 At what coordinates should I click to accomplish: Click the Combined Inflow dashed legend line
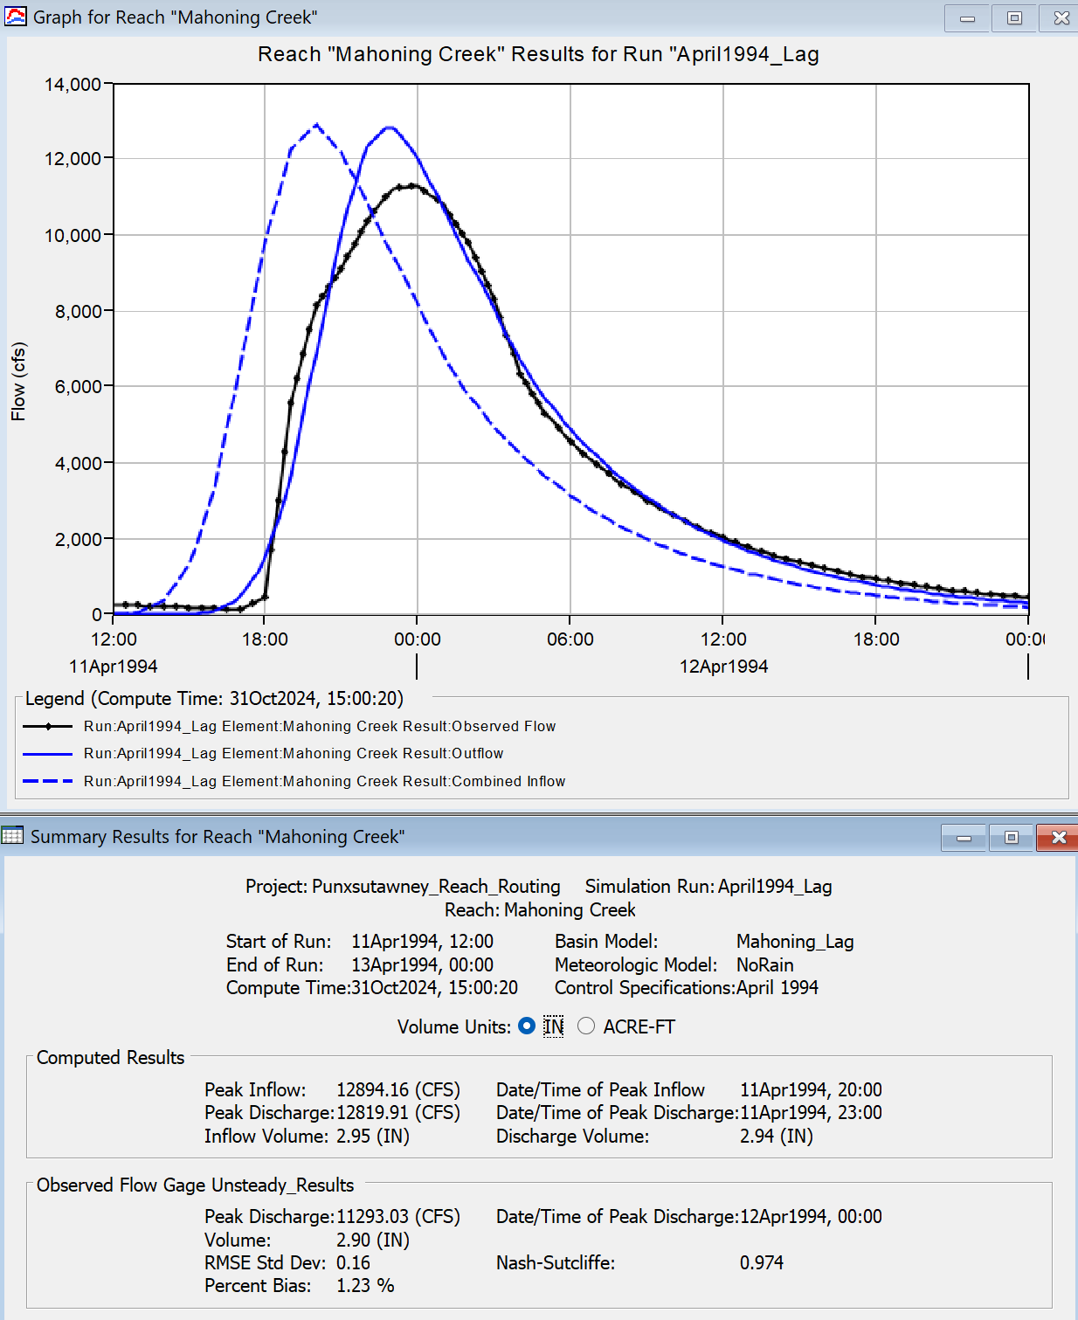(x=47, y=781)
